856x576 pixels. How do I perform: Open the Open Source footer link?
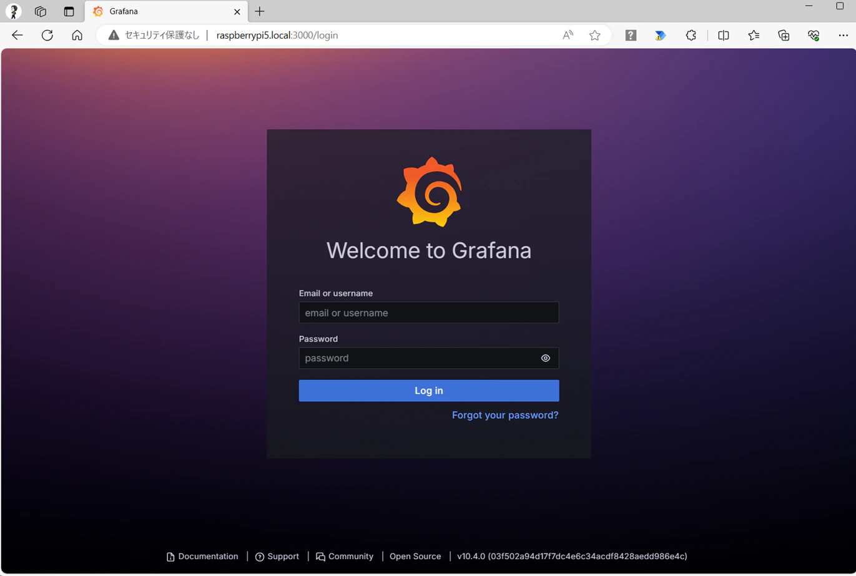pyautogui.click(x=415, y=557)
